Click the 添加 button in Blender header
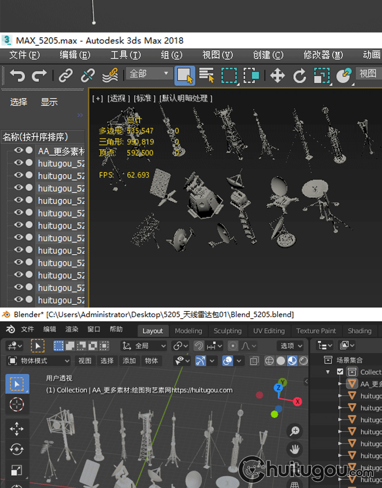Screen dimensions: 382x488 (x=129, y=361)
